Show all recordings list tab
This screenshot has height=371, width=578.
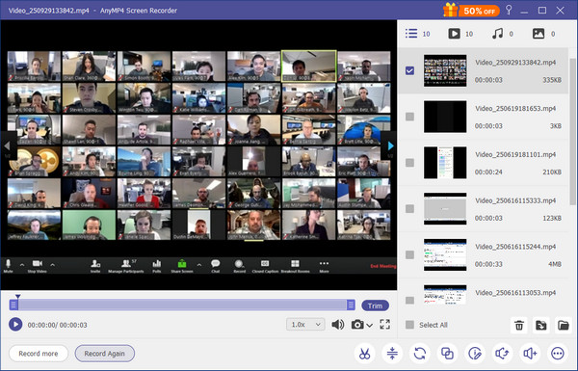click(417, 34)
